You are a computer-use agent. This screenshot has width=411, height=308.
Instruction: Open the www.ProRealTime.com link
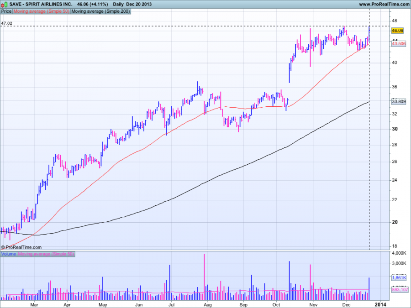click(x=384, y=4)
